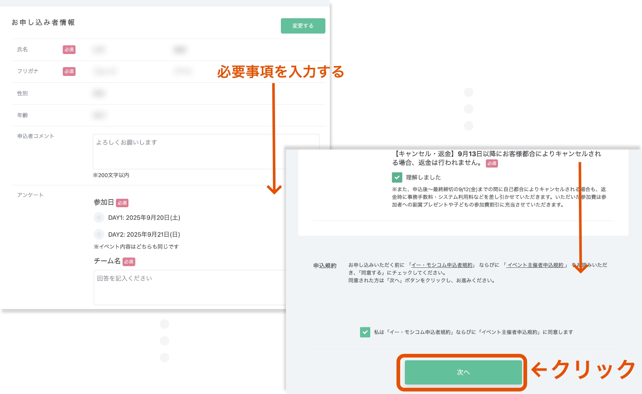The width and height of the screenshot is (642, 394).
Task: Click the 性別 label
Action: pyautogui.click(x=22, y=93)
